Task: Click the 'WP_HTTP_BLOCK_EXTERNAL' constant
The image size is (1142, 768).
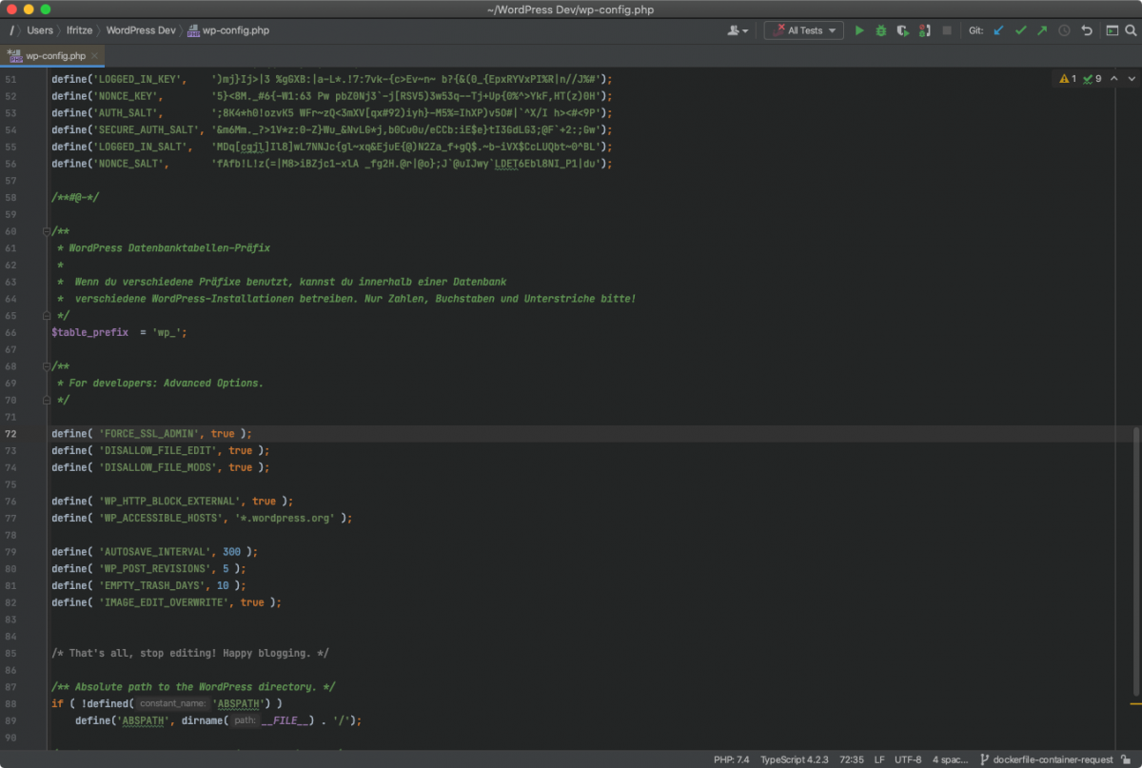Action: [172, 502]
